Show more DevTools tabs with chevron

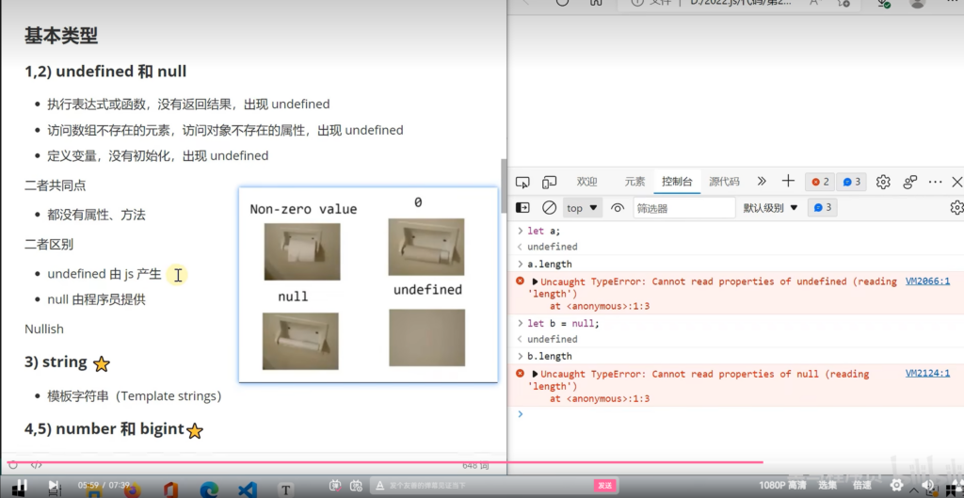pos(762,182)
